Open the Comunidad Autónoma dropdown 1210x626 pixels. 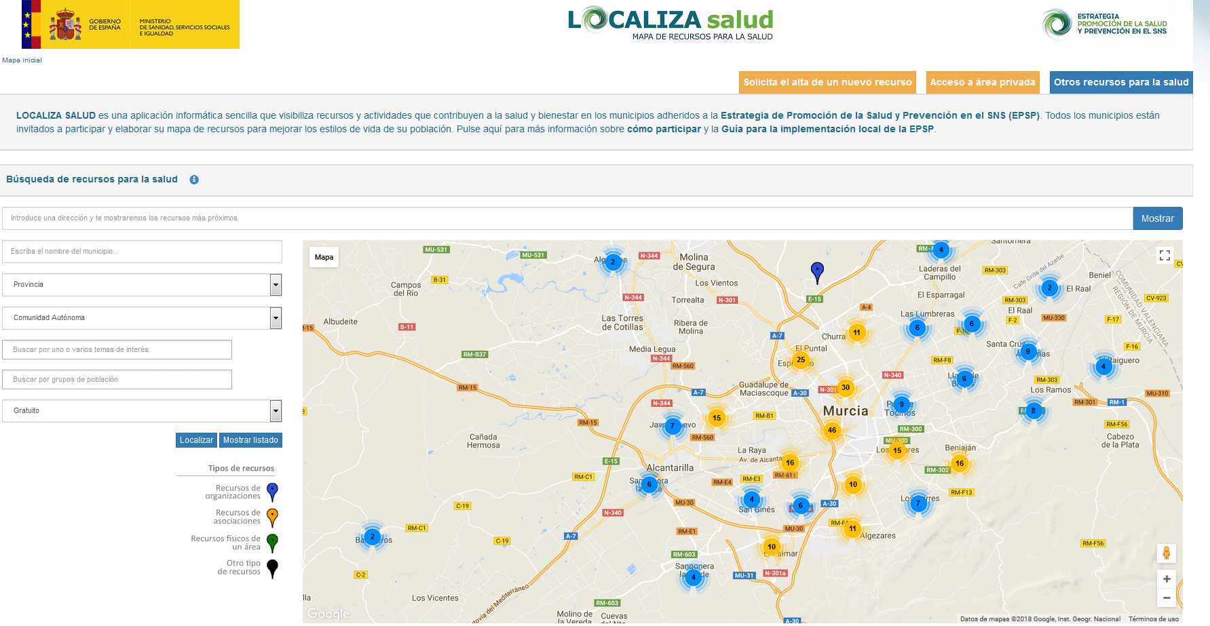tap(142, 318)
